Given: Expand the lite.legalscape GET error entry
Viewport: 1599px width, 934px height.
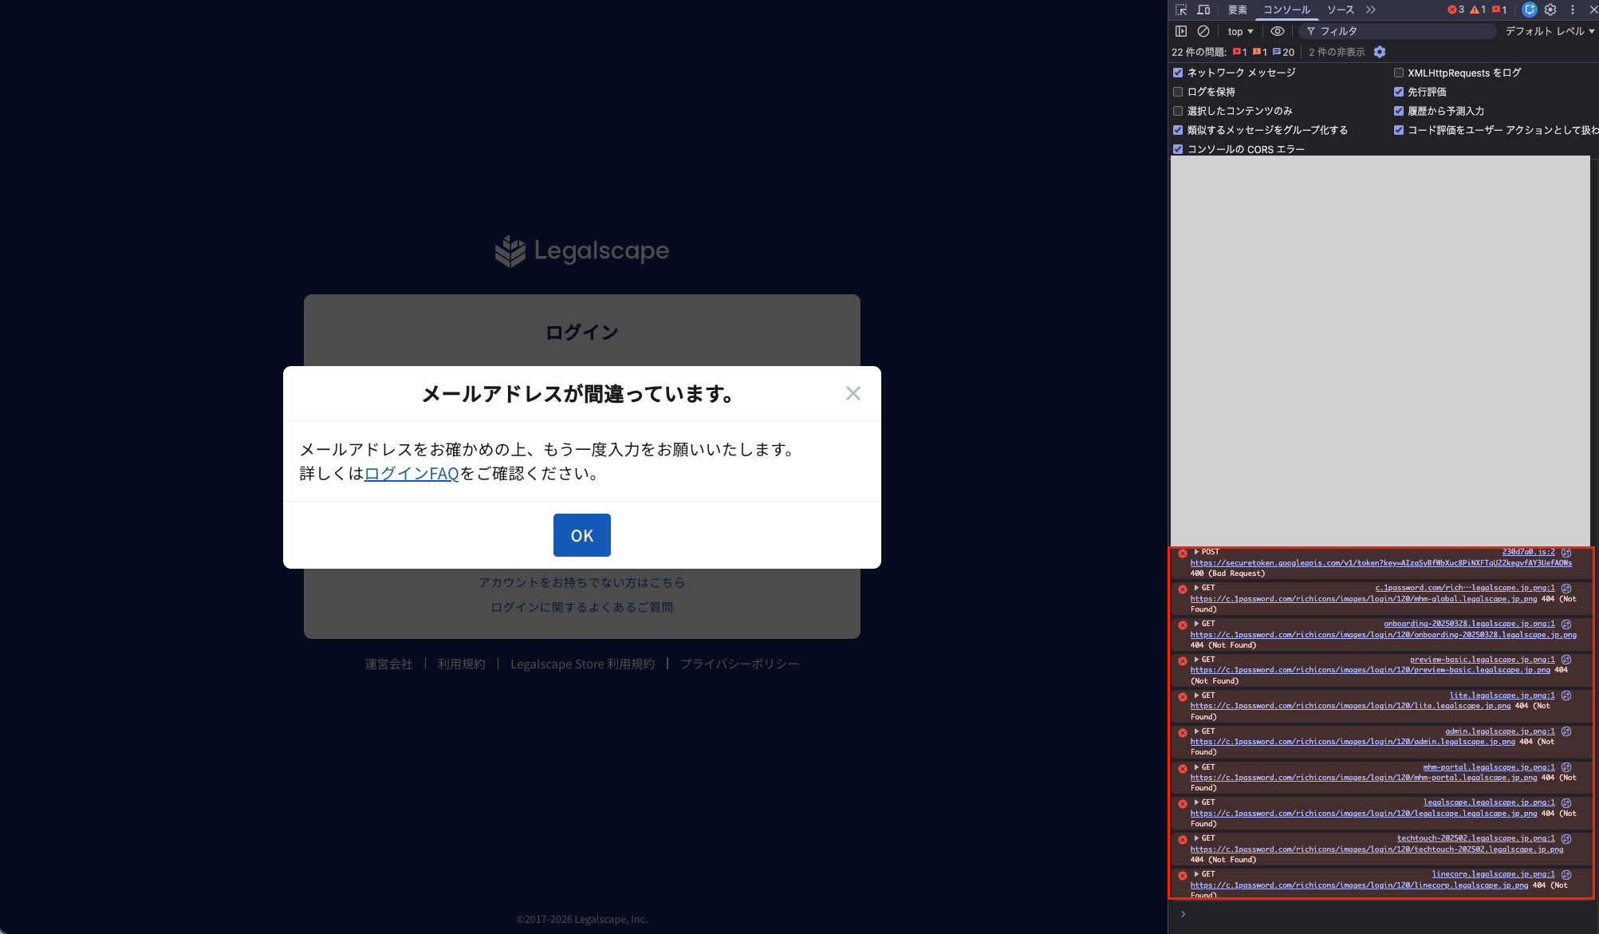Looking at the screenshot, I should coord(1197,696).
